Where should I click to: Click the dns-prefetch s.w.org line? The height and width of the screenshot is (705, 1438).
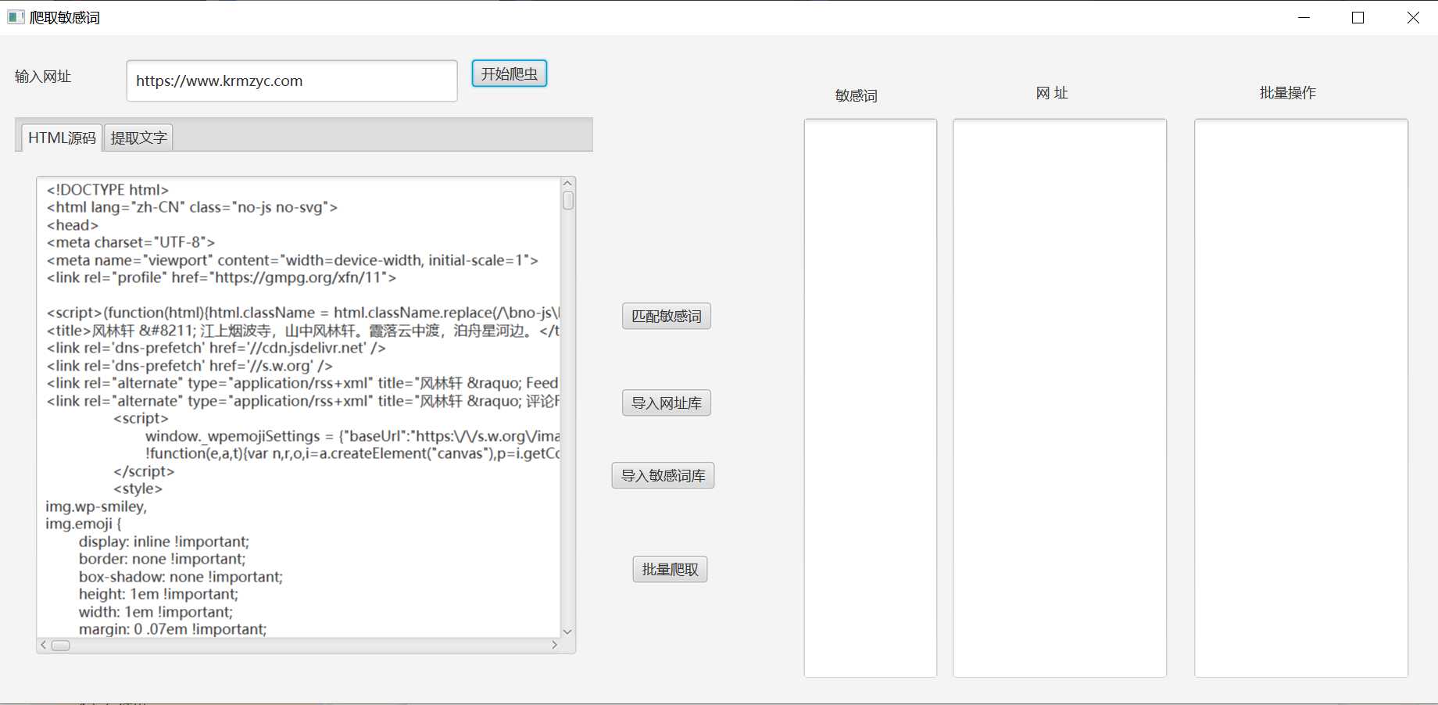pos(190,366)
